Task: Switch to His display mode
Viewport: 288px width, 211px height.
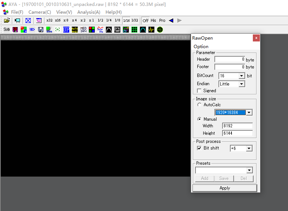Action: [153, 20]
